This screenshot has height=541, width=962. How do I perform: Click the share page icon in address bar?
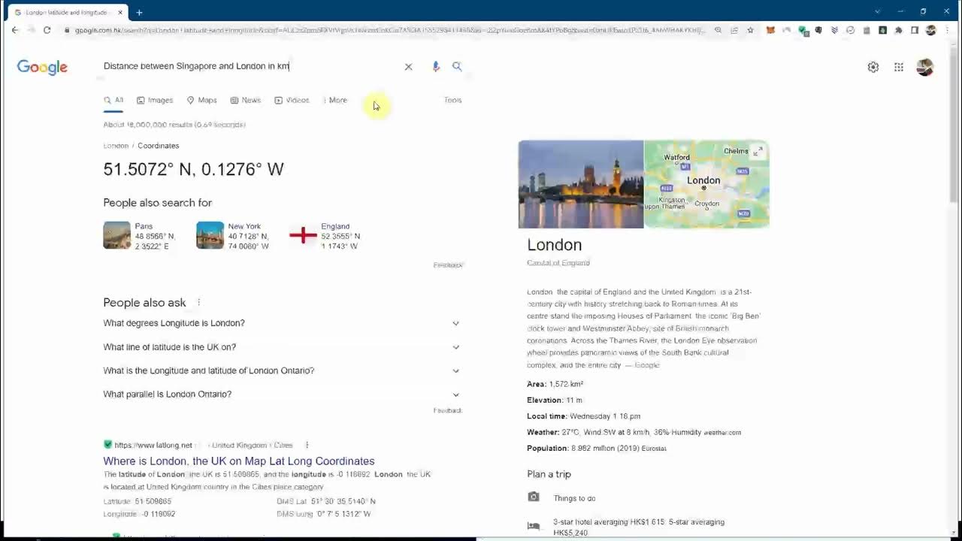coord(734,30)
